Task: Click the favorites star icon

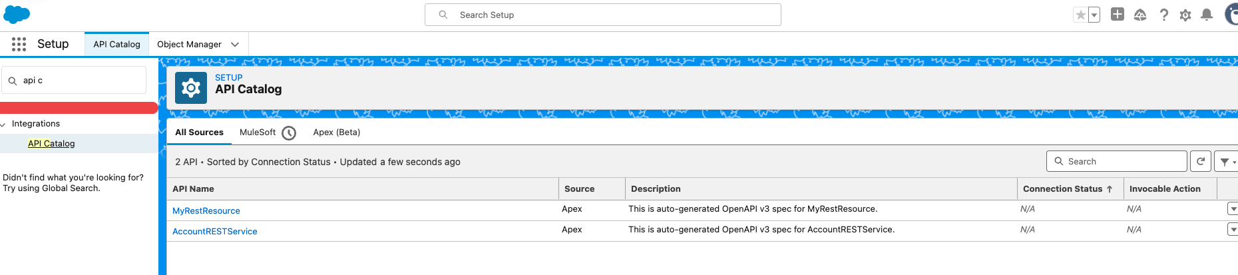Action: pos(1080,15)
